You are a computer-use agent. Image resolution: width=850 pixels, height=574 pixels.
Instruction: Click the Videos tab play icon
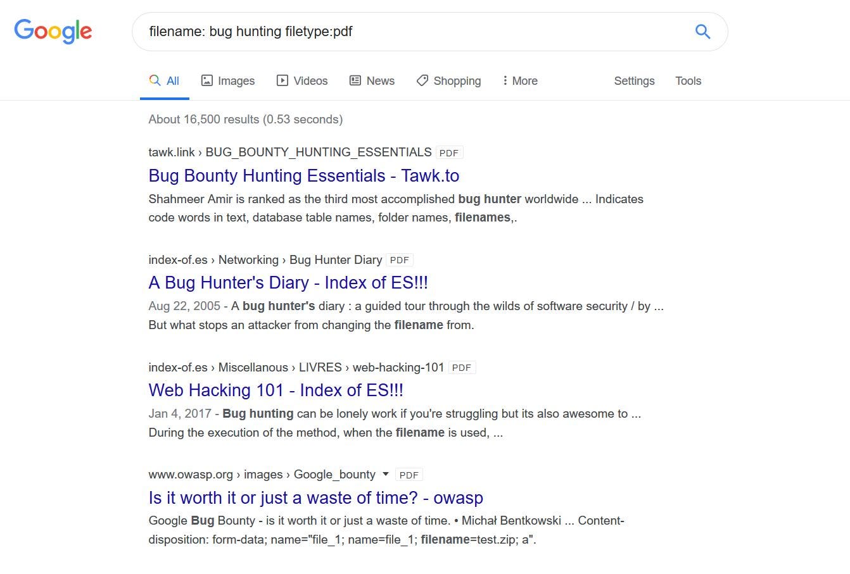[282, 80]
